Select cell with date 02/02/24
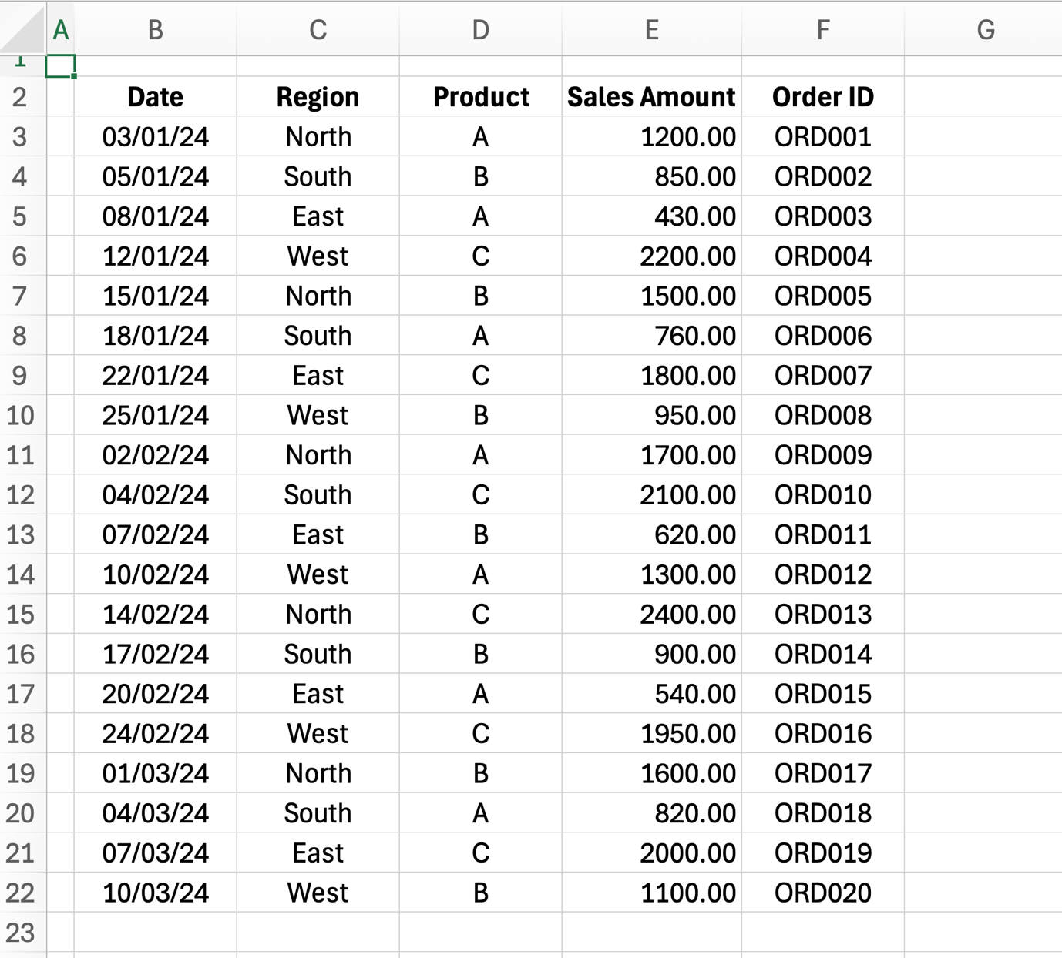The image size is (1062, 958). [x=155, y=455]
